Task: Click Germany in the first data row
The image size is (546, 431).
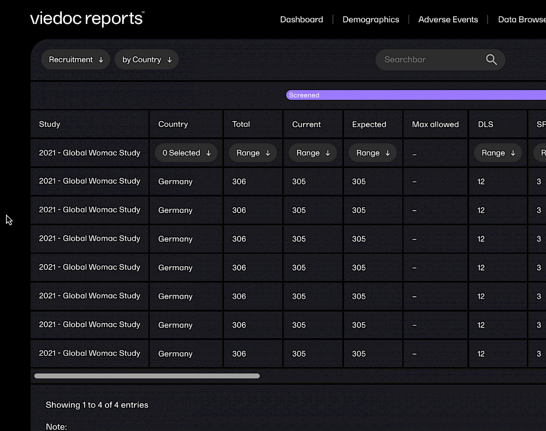Action: (x=175, y=182)
